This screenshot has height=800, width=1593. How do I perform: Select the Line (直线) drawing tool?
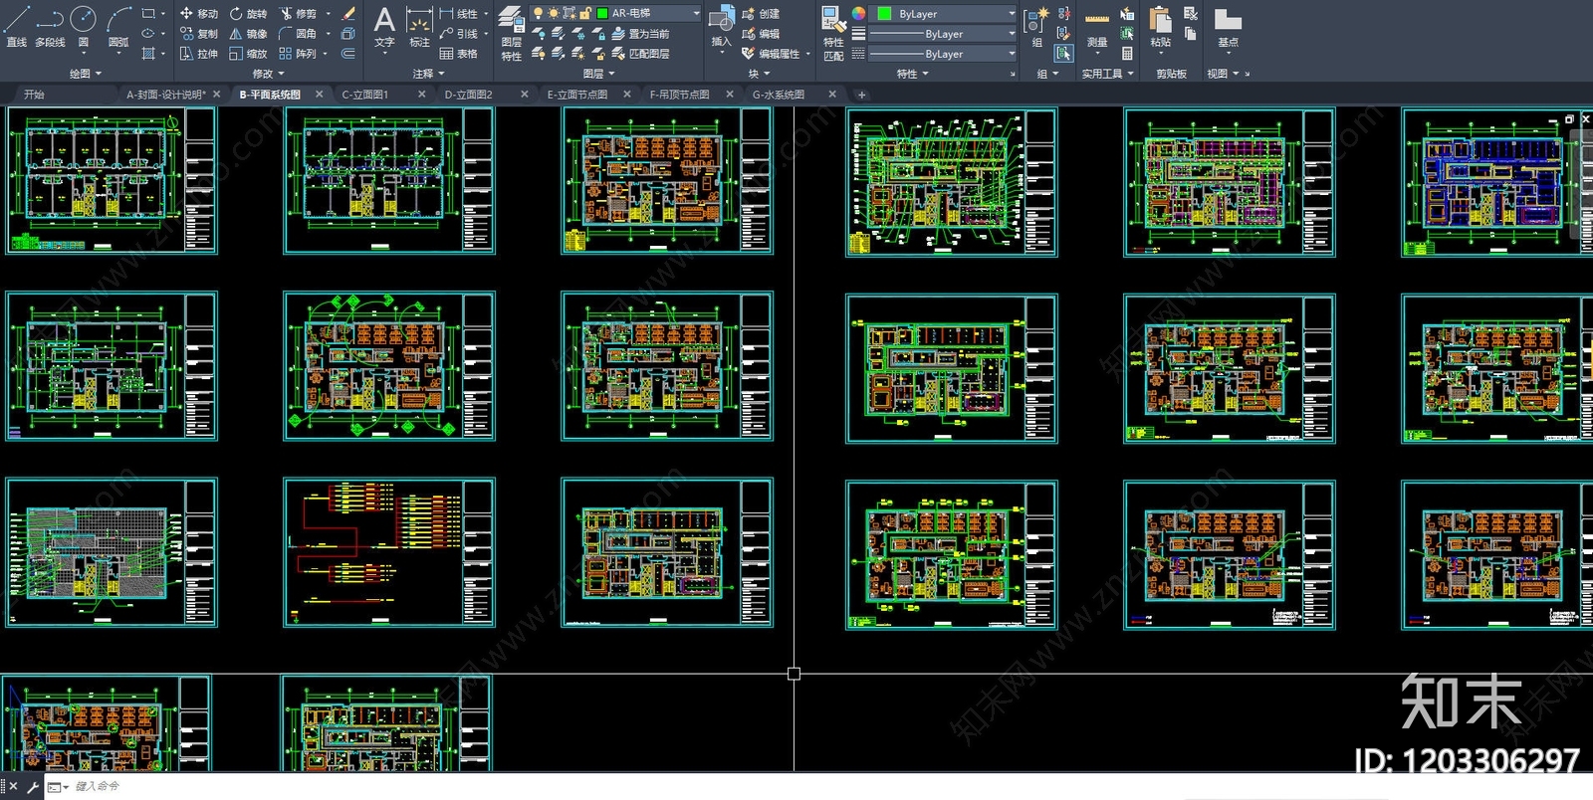point(17,27)
